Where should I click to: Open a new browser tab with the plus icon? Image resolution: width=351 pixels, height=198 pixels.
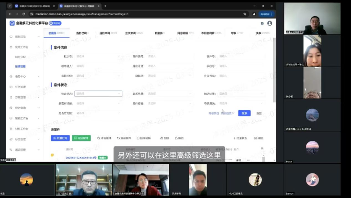105,6
